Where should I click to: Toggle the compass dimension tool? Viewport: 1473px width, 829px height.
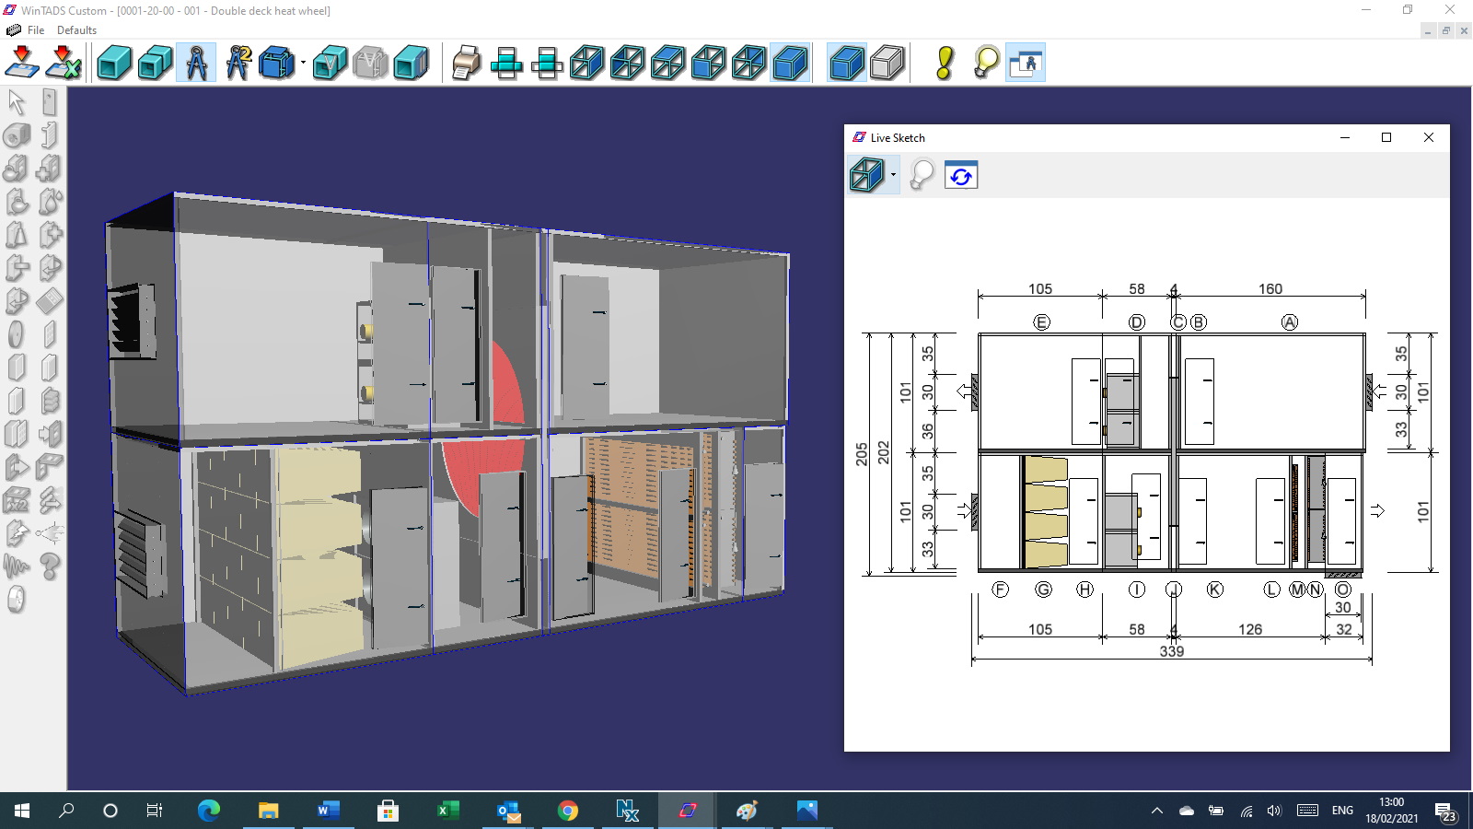[x=196, y=63]
